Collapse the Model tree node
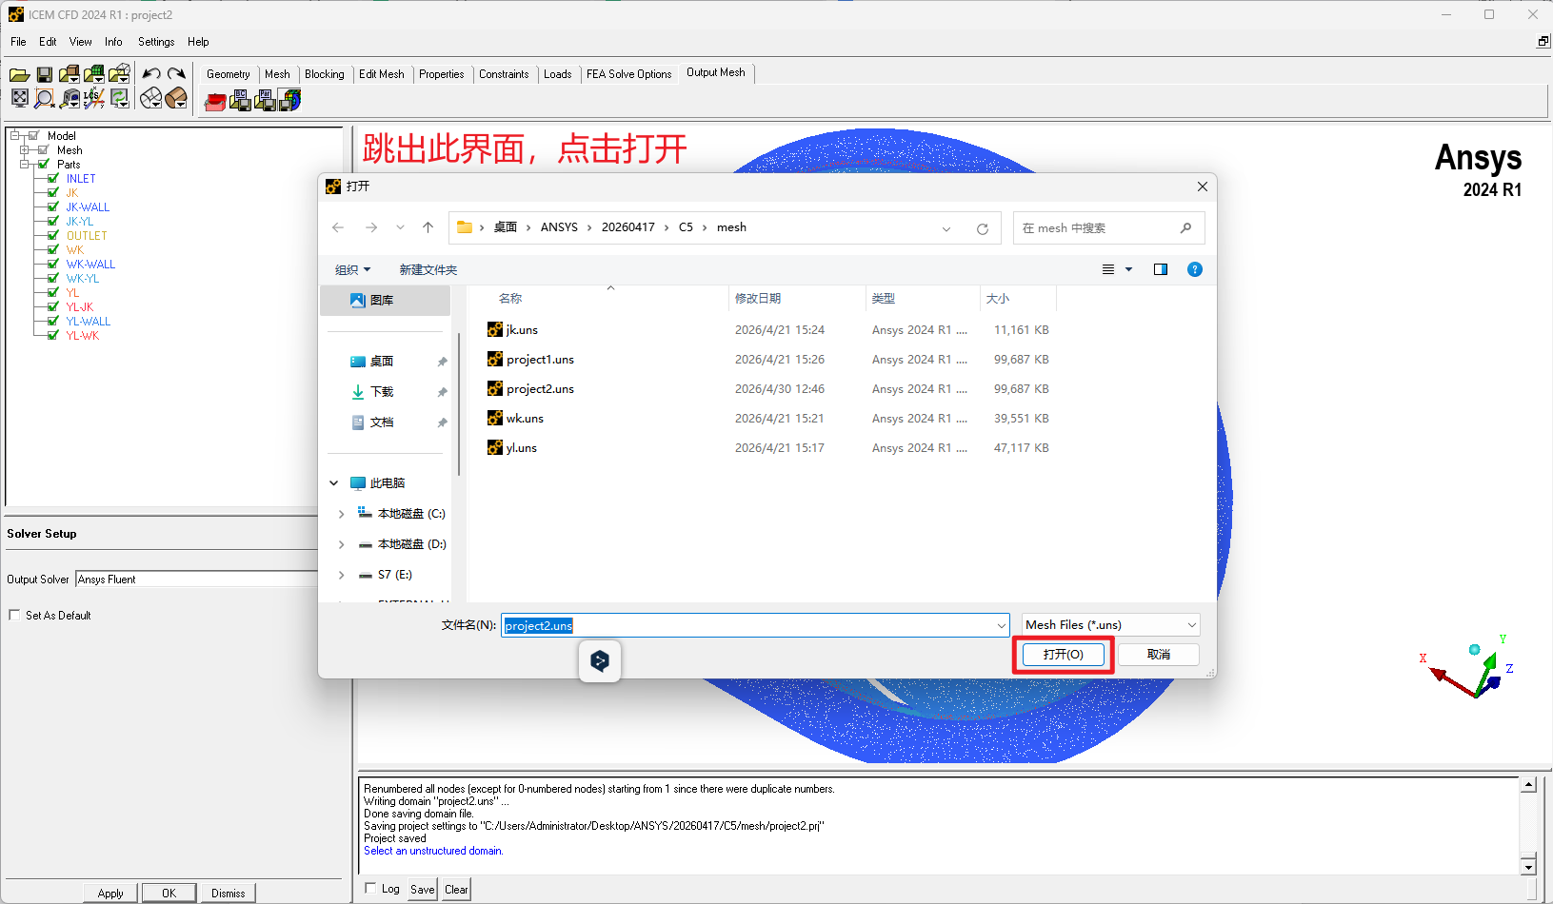 15,135
